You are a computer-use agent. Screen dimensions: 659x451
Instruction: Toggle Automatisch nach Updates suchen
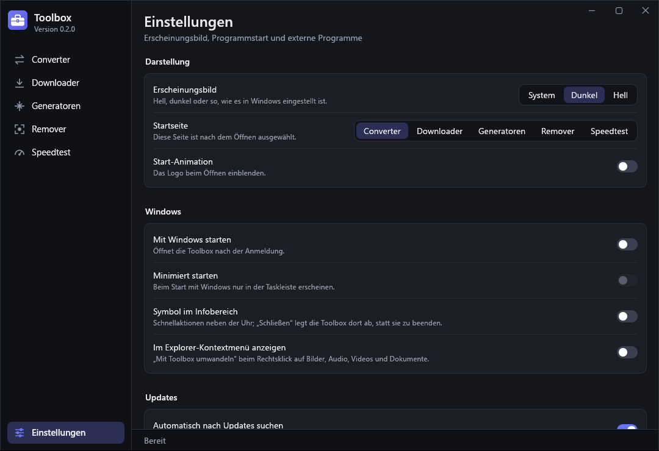627,427
